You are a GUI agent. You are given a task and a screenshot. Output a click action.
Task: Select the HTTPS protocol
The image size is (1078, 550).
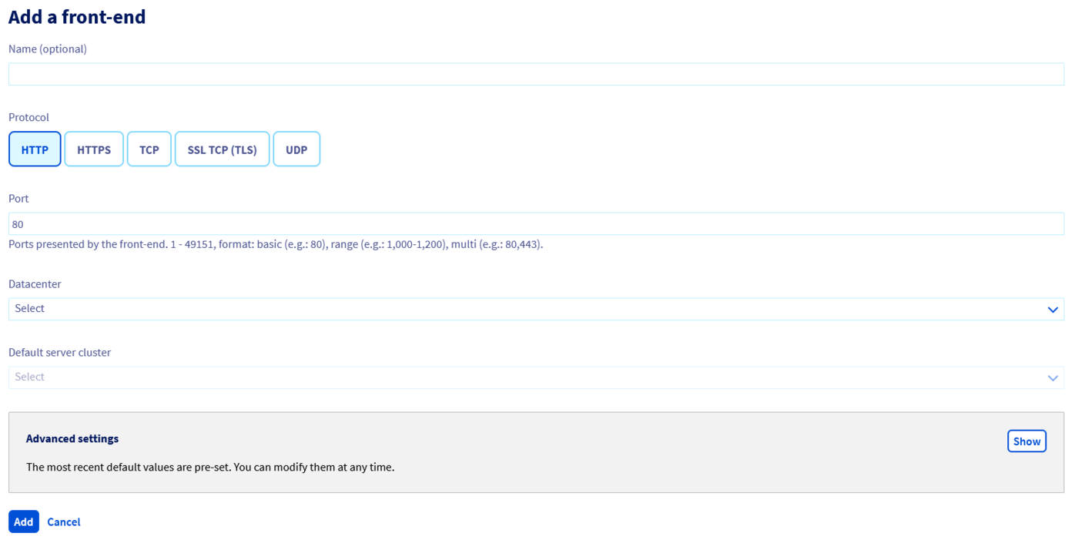click(x=93, y=149)
